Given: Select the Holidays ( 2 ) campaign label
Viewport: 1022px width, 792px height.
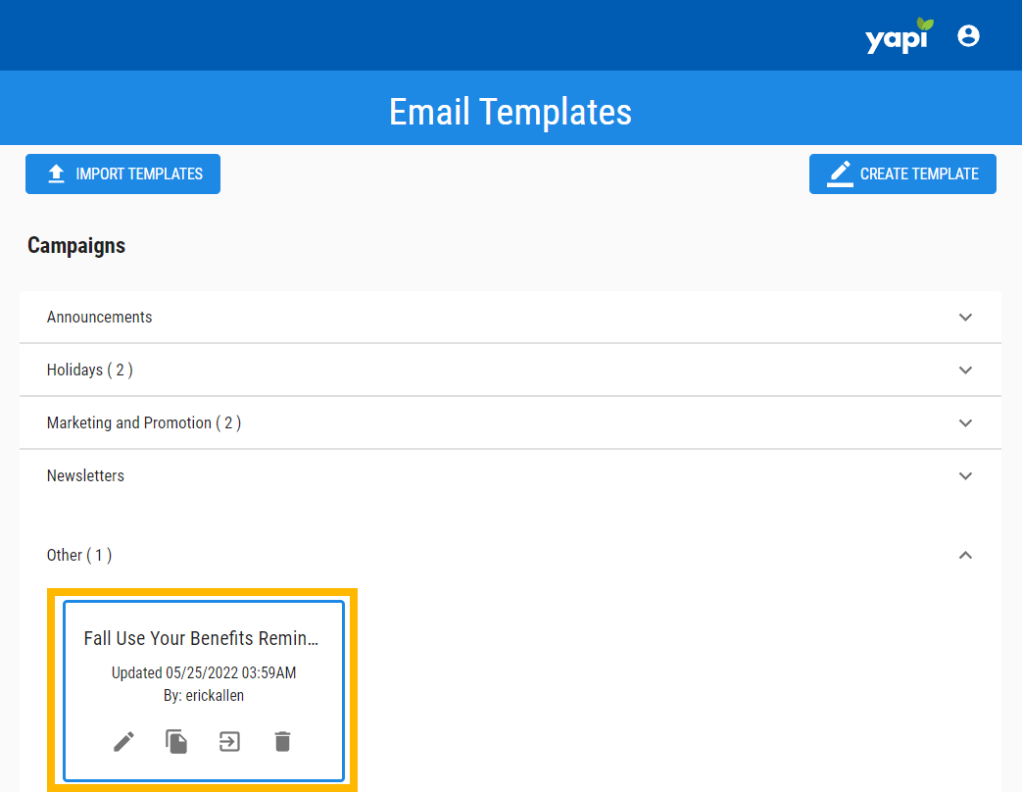Looking at the screenshot, I should [89, 371].
